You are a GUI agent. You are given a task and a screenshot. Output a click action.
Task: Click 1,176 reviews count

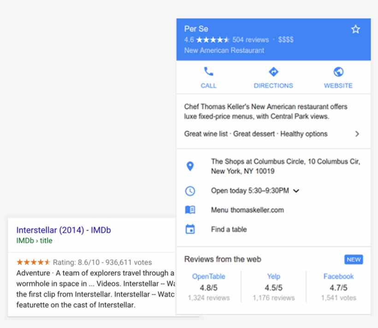tap(274, 298)
